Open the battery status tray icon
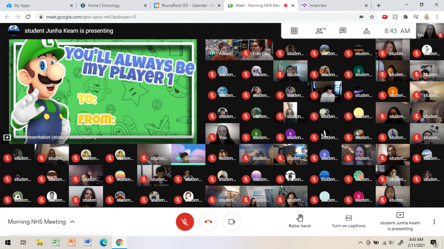444x249 pixels. [376, 242]
